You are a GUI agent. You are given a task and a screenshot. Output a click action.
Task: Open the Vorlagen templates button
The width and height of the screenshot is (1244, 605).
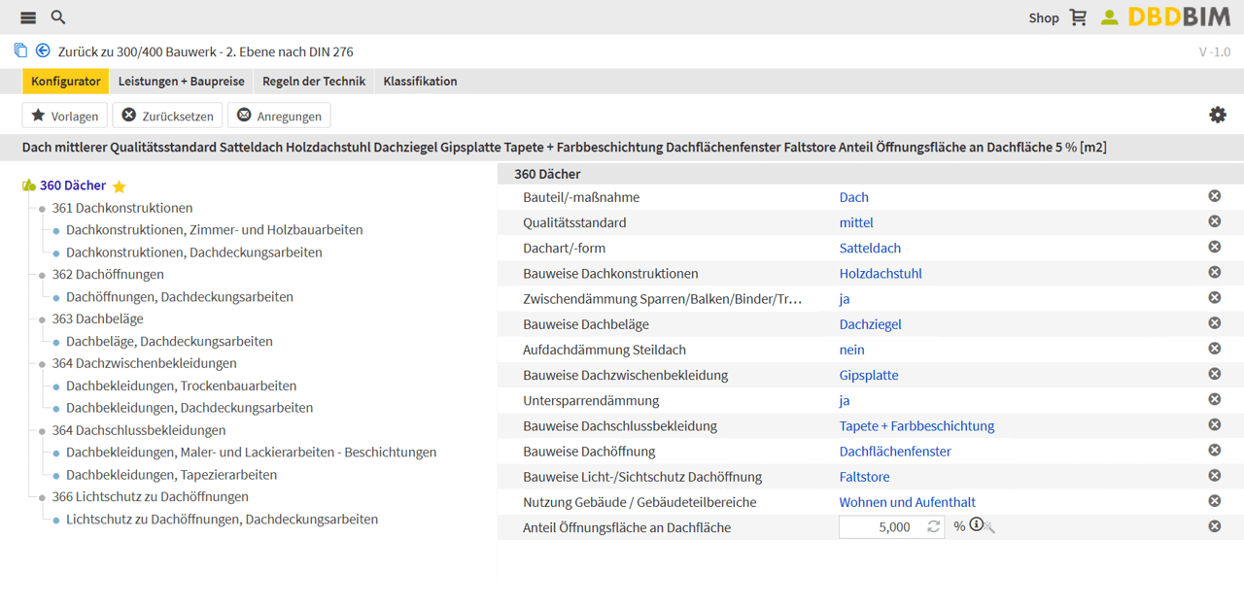pos(65,116)
